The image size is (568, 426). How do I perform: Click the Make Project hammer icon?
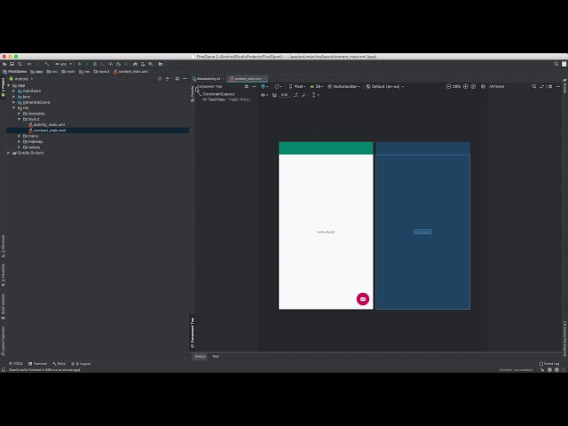47,64
